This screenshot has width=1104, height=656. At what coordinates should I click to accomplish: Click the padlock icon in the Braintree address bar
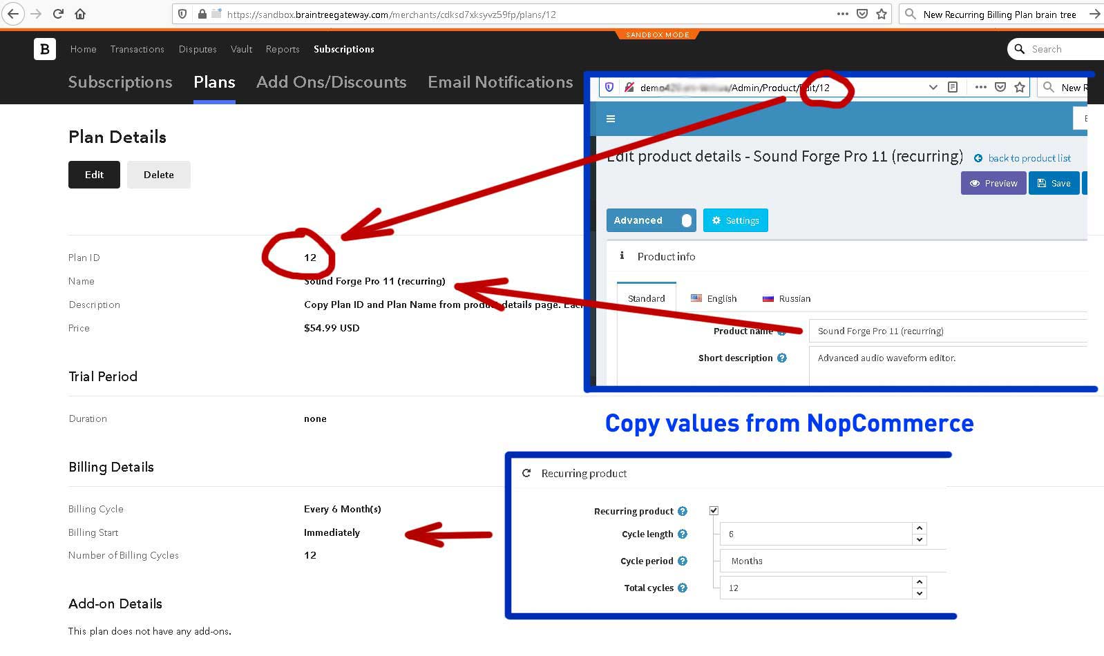[202, 14]
